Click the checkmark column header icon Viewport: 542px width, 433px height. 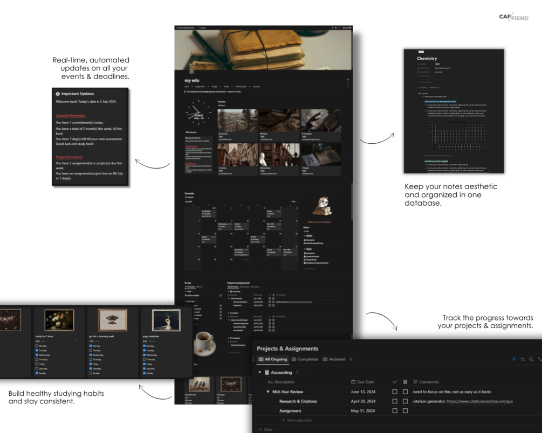click(395, 382)
